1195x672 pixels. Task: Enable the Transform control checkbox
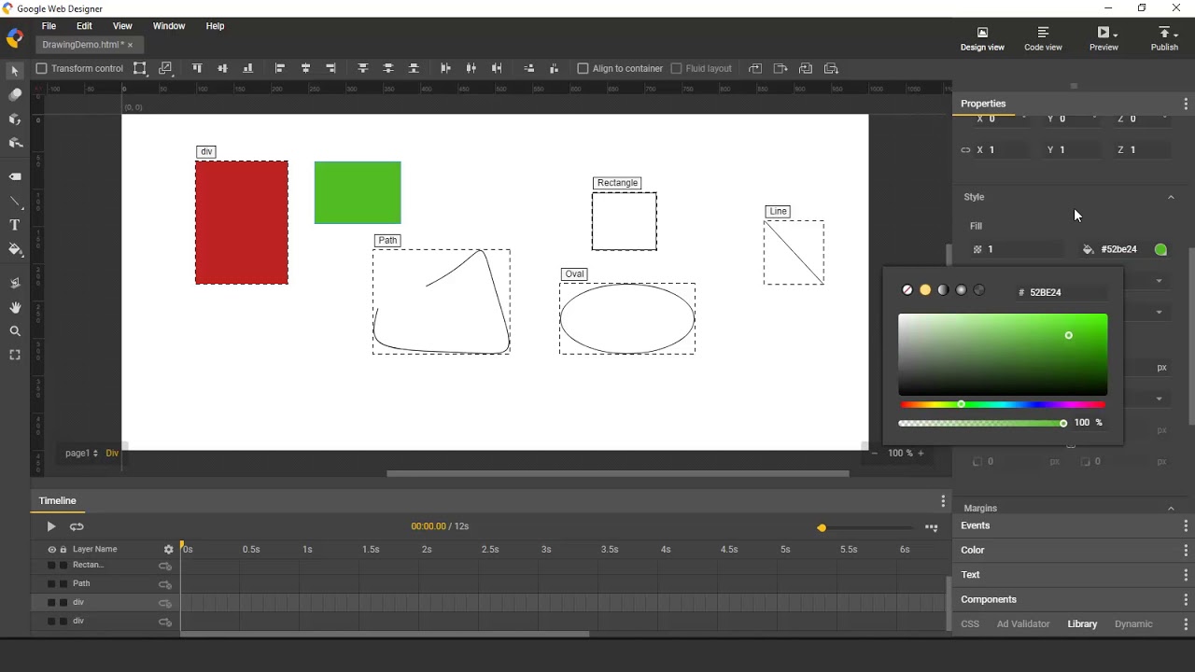[x=41, y=68]
